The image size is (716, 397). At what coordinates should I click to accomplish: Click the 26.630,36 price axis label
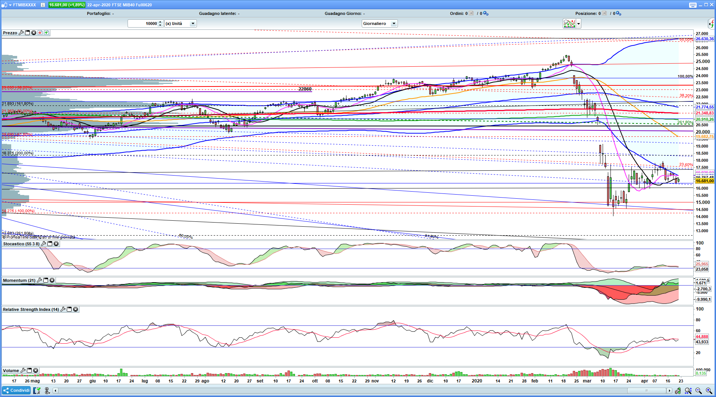(704, 39)
